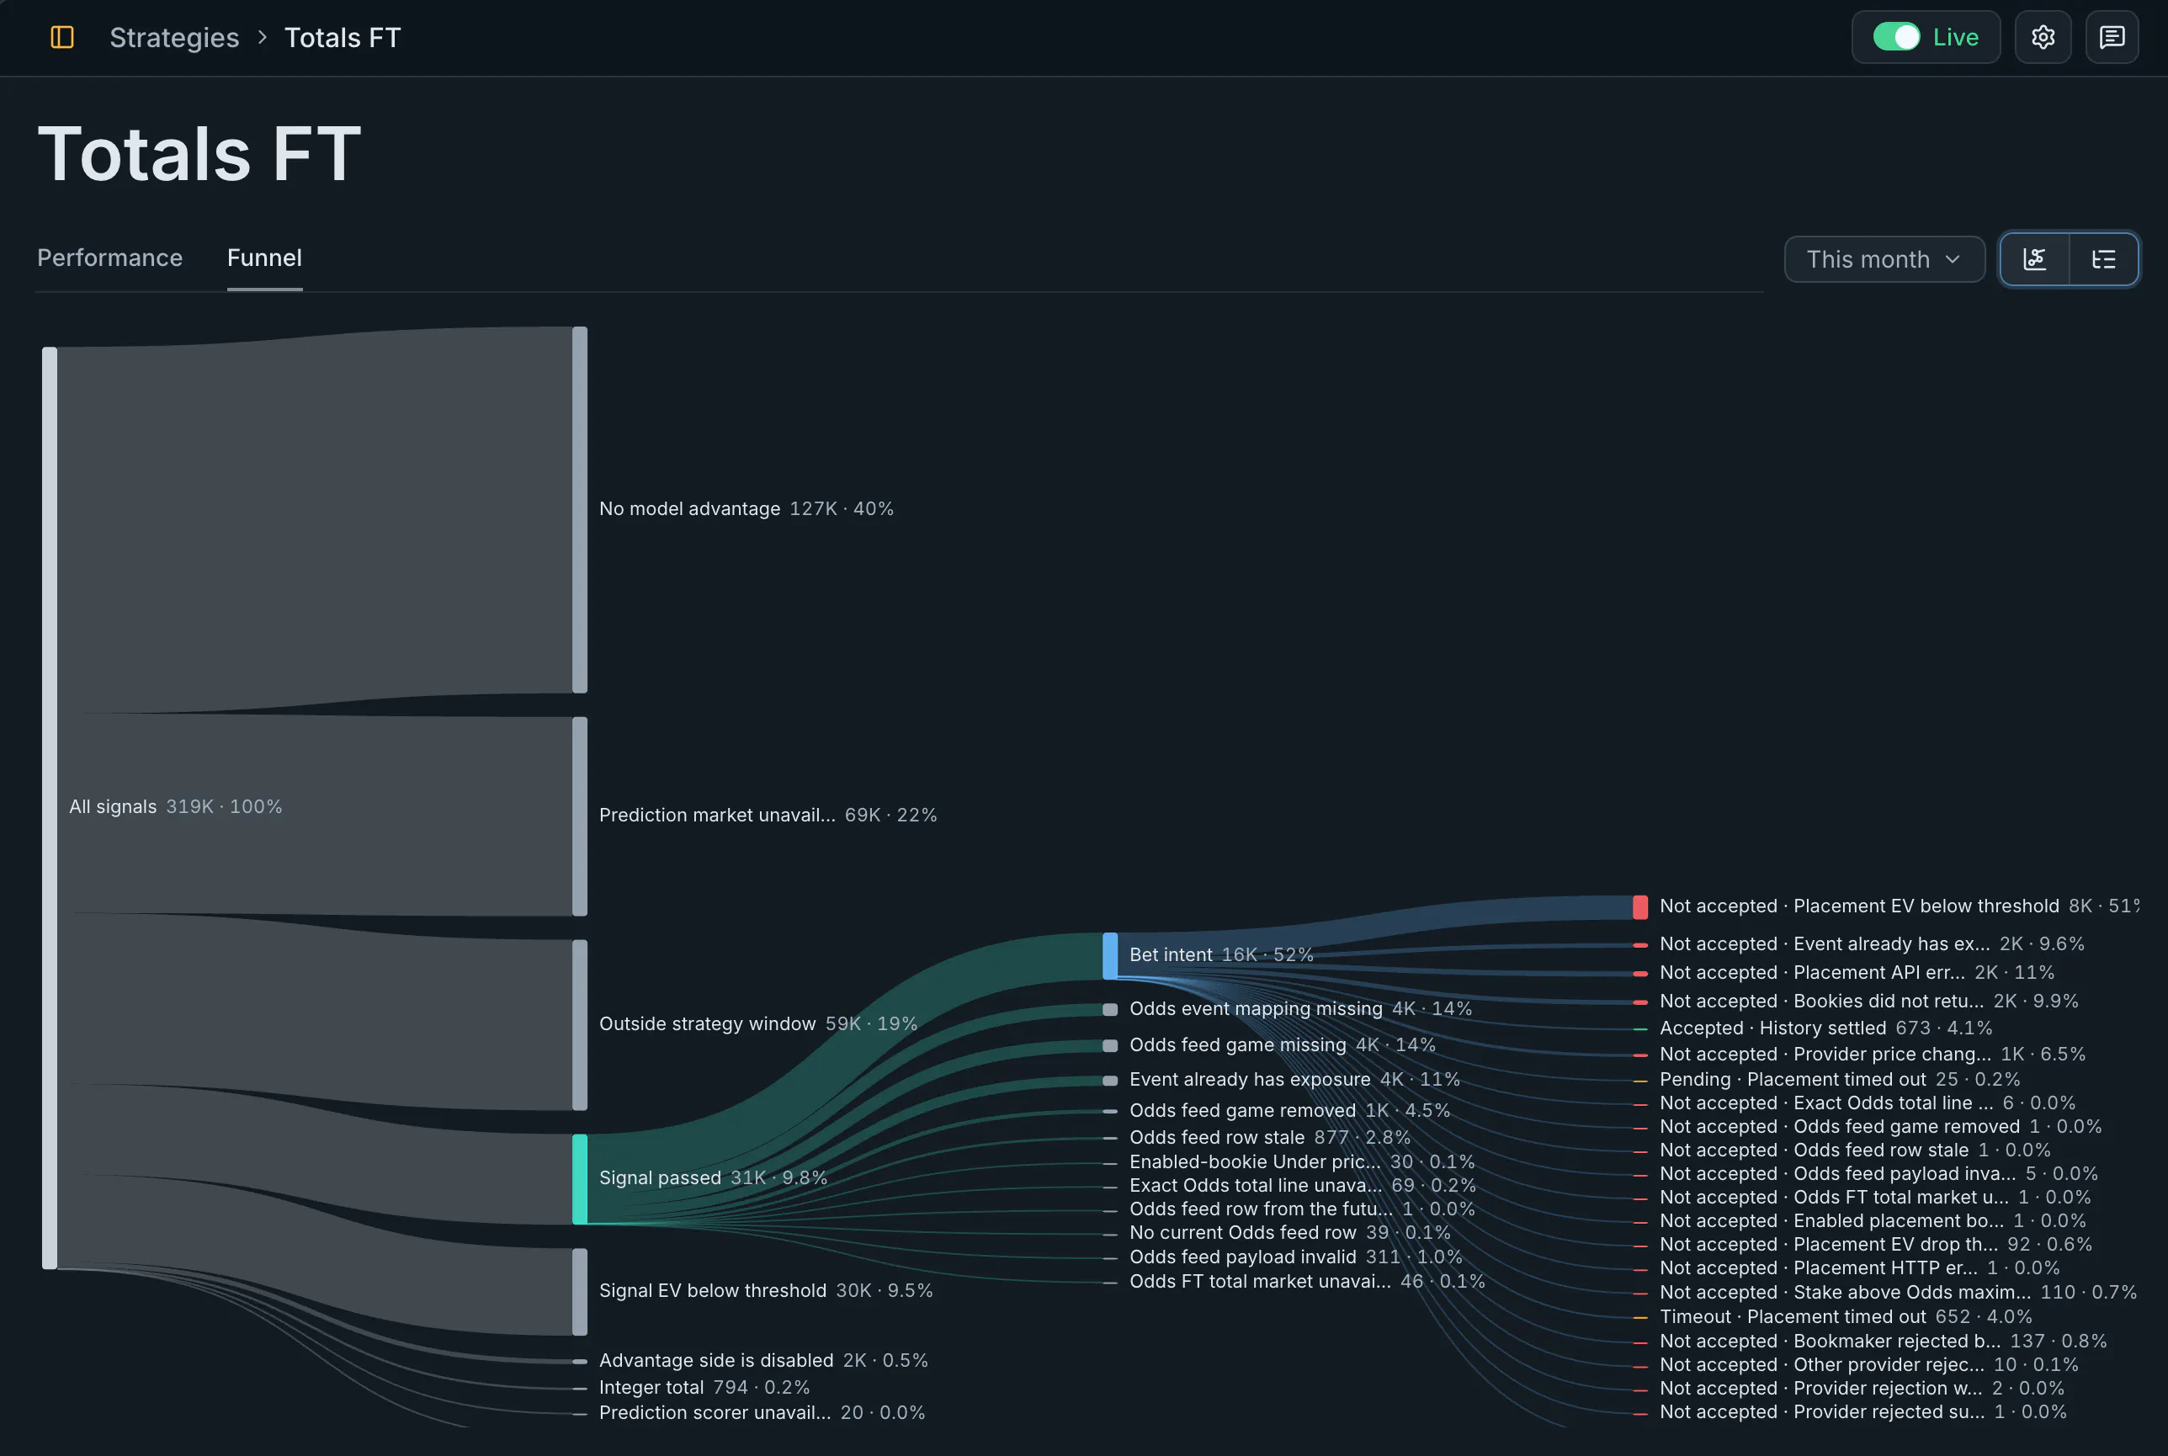Click Exact Odds total line unava... 69
Screen dimensions: 2168x1456
click(x=1303, y=1185)
